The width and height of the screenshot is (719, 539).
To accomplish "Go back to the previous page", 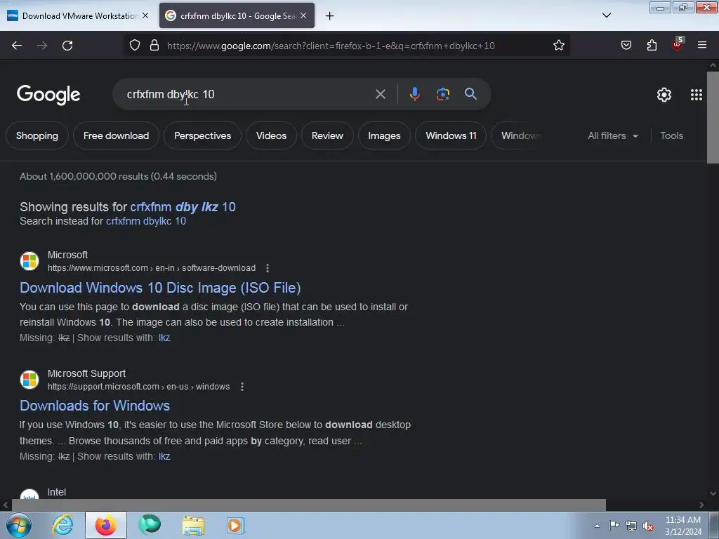I will 17,46.
